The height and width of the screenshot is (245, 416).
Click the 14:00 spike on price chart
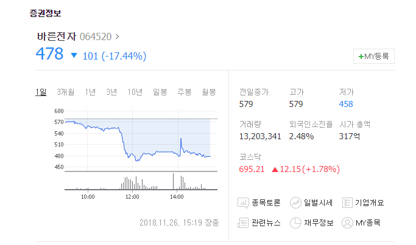181,139
